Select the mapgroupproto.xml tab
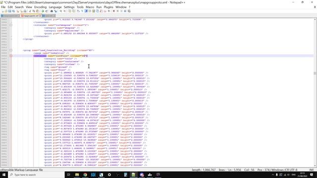Screen dimensions: 317x178 coord(30,15)
